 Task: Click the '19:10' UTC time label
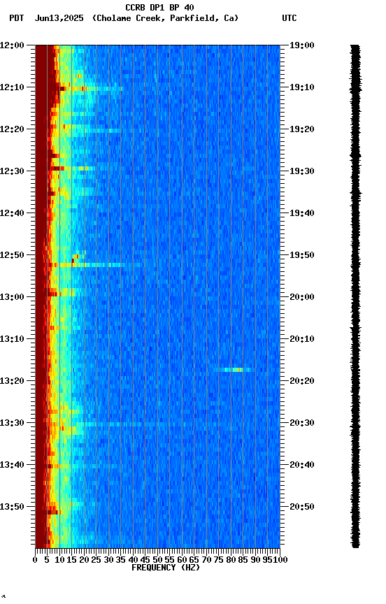tap(301, 87)
